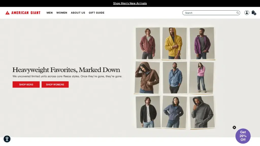Click the purple windbreaker photo
Screen dimensions: 260x146
tap(202, 43)
